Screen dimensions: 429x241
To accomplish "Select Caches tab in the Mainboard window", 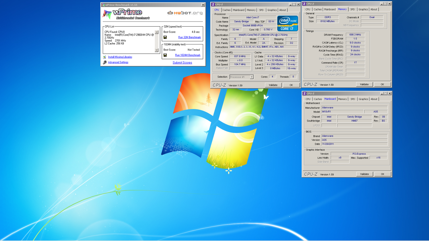I will 318,99.
